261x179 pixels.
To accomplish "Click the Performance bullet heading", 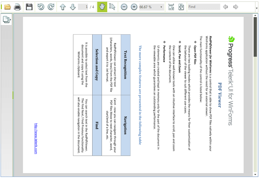I will click(164, 54).
